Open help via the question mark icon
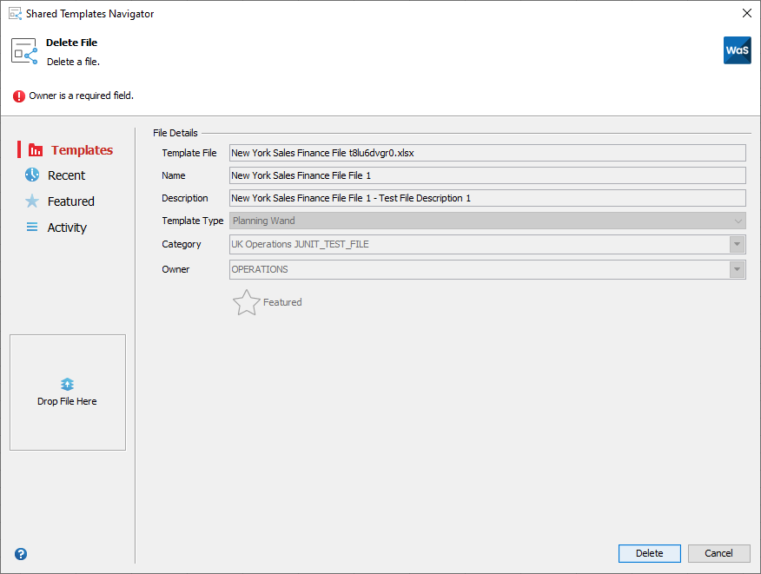This screenshot has height=574, width=761. tap(20, 553)
